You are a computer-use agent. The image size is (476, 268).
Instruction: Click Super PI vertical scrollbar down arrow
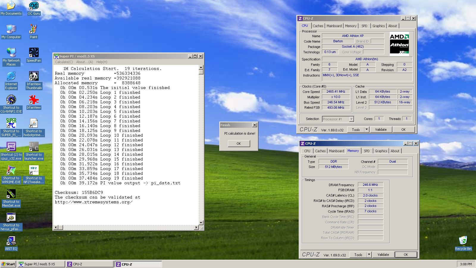[201, 223]
